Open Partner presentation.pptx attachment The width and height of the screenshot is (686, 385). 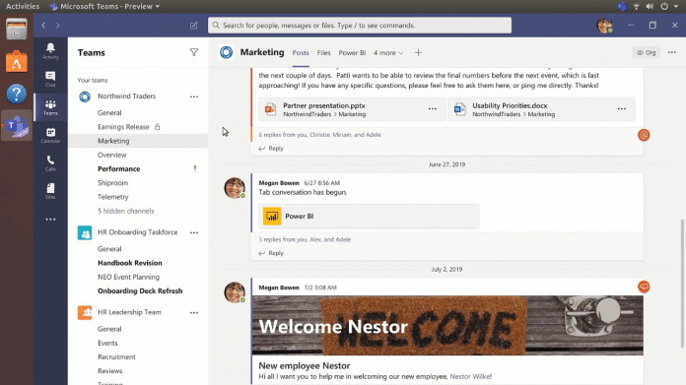(352, 109)
